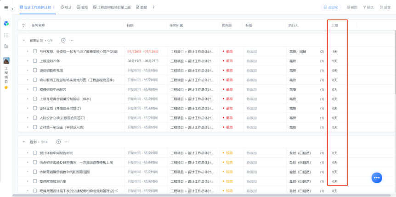The width and height of the screenshot is (396, 197).
Task: Open task 确认取得工程部现场实测地形图
Action: click(77, 80)
